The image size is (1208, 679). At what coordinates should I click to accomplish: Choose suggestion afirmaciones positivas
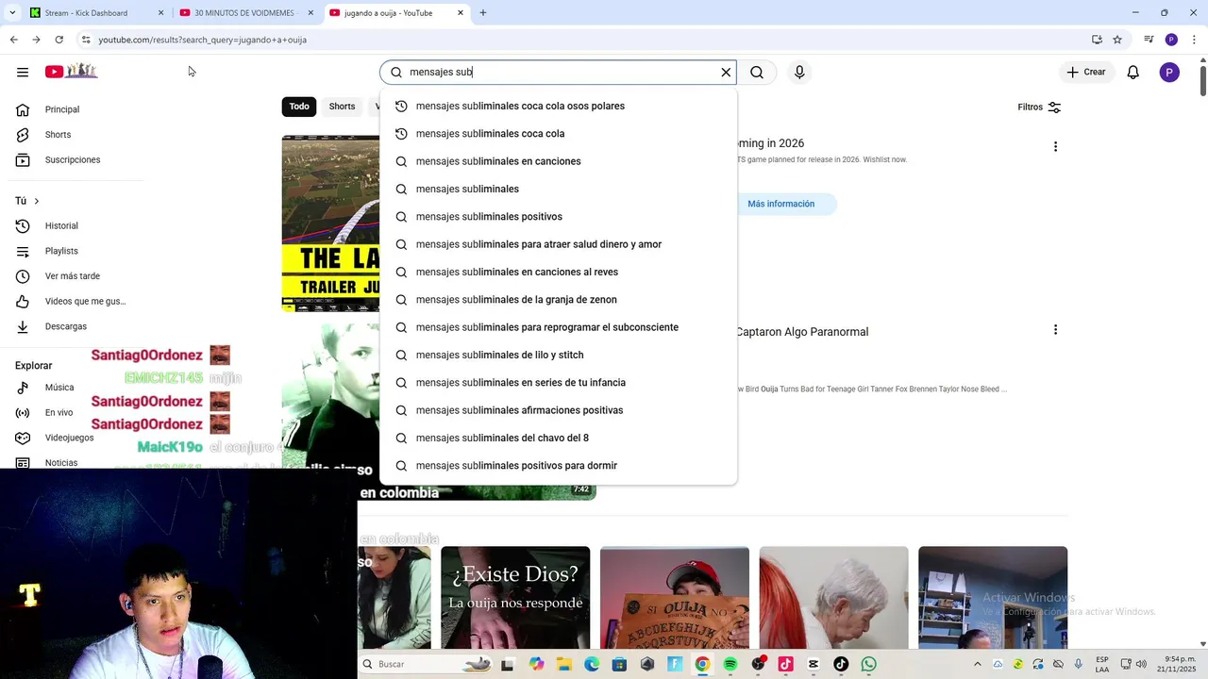pyautogui.click(x=558, y=410)
